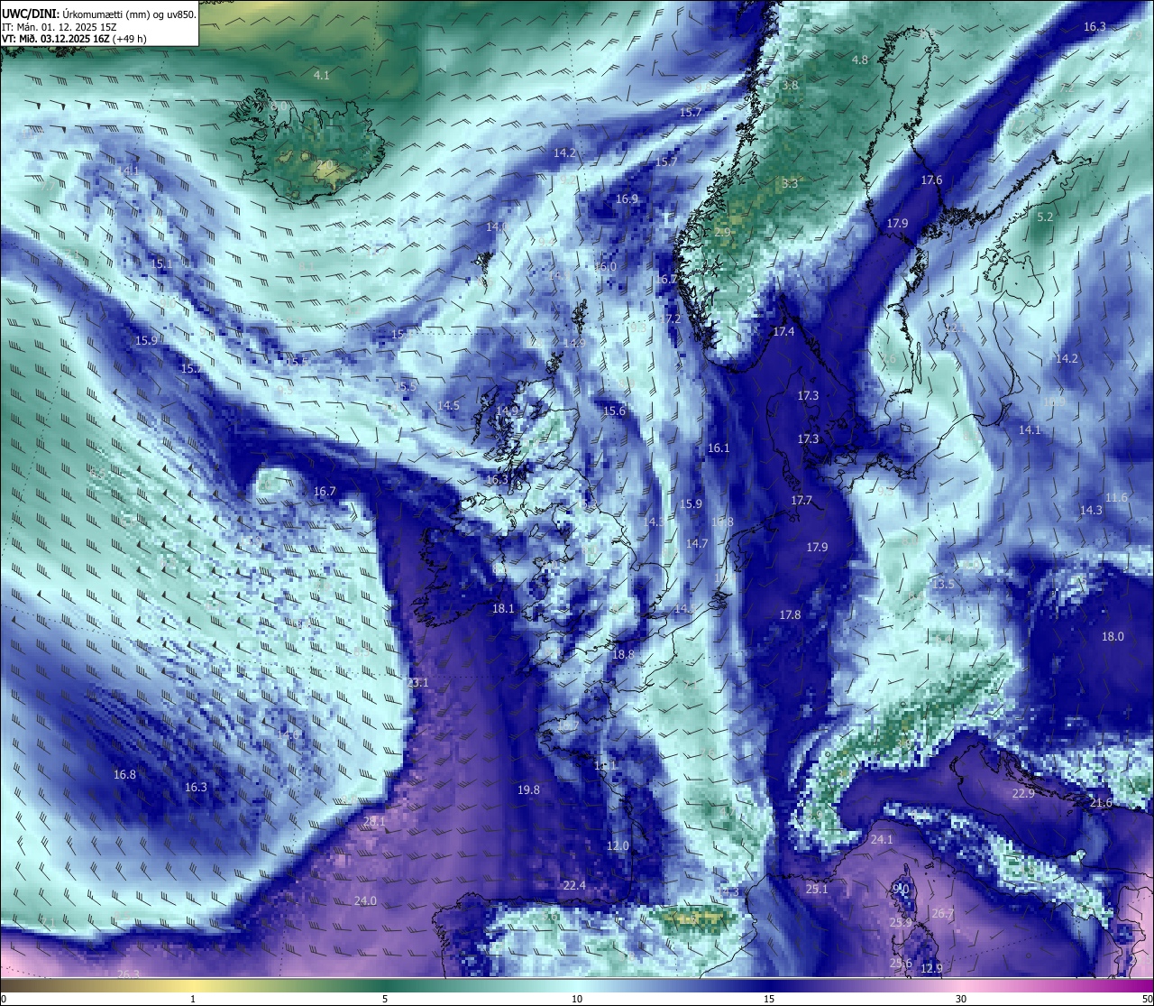Click the color scale tick label '1'
The image size is (1154, 1006).
tap(193, 999)
